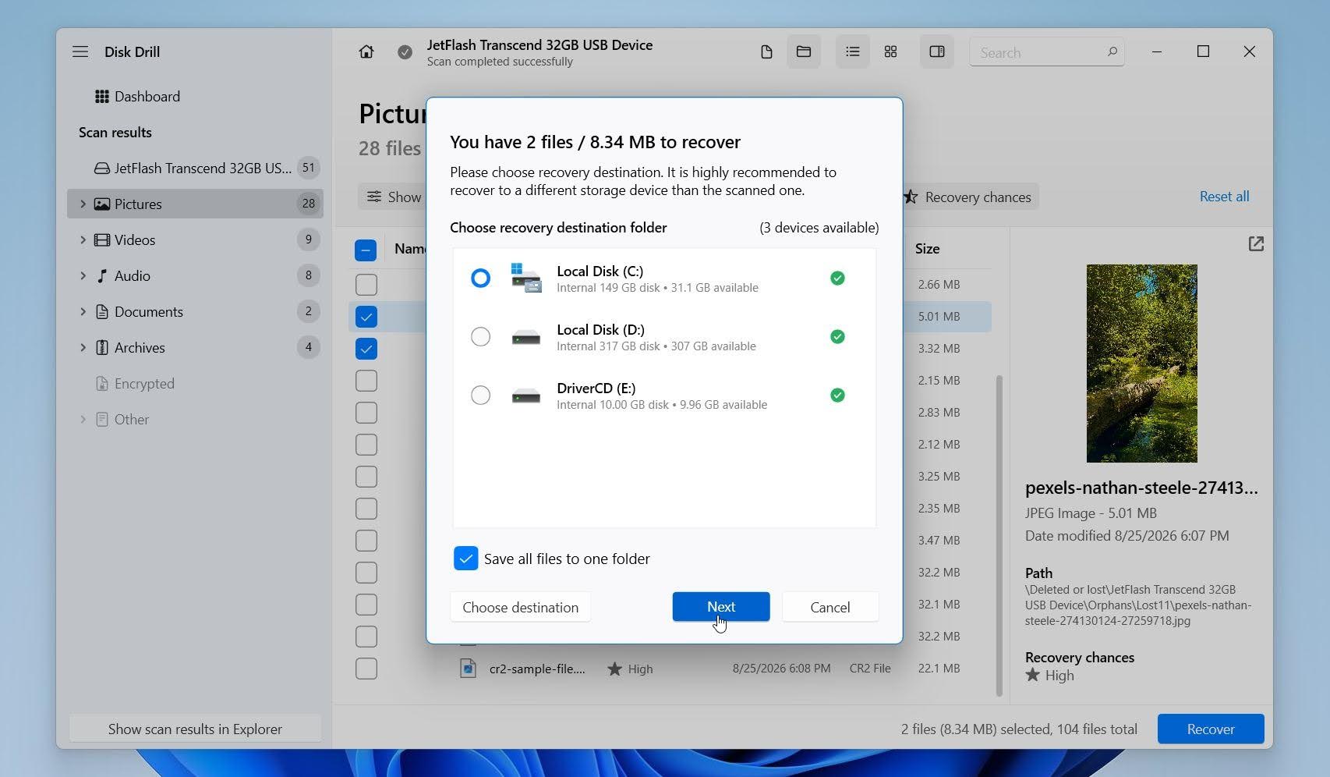
Task: Select the file view icon in toolbar
Action: click(x=766, y=52)
